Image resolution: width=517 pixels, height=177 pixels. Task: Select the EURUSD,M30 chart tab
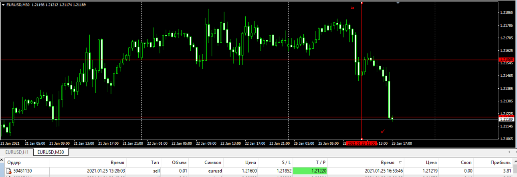pyautogui.click(x=51, y=152)
